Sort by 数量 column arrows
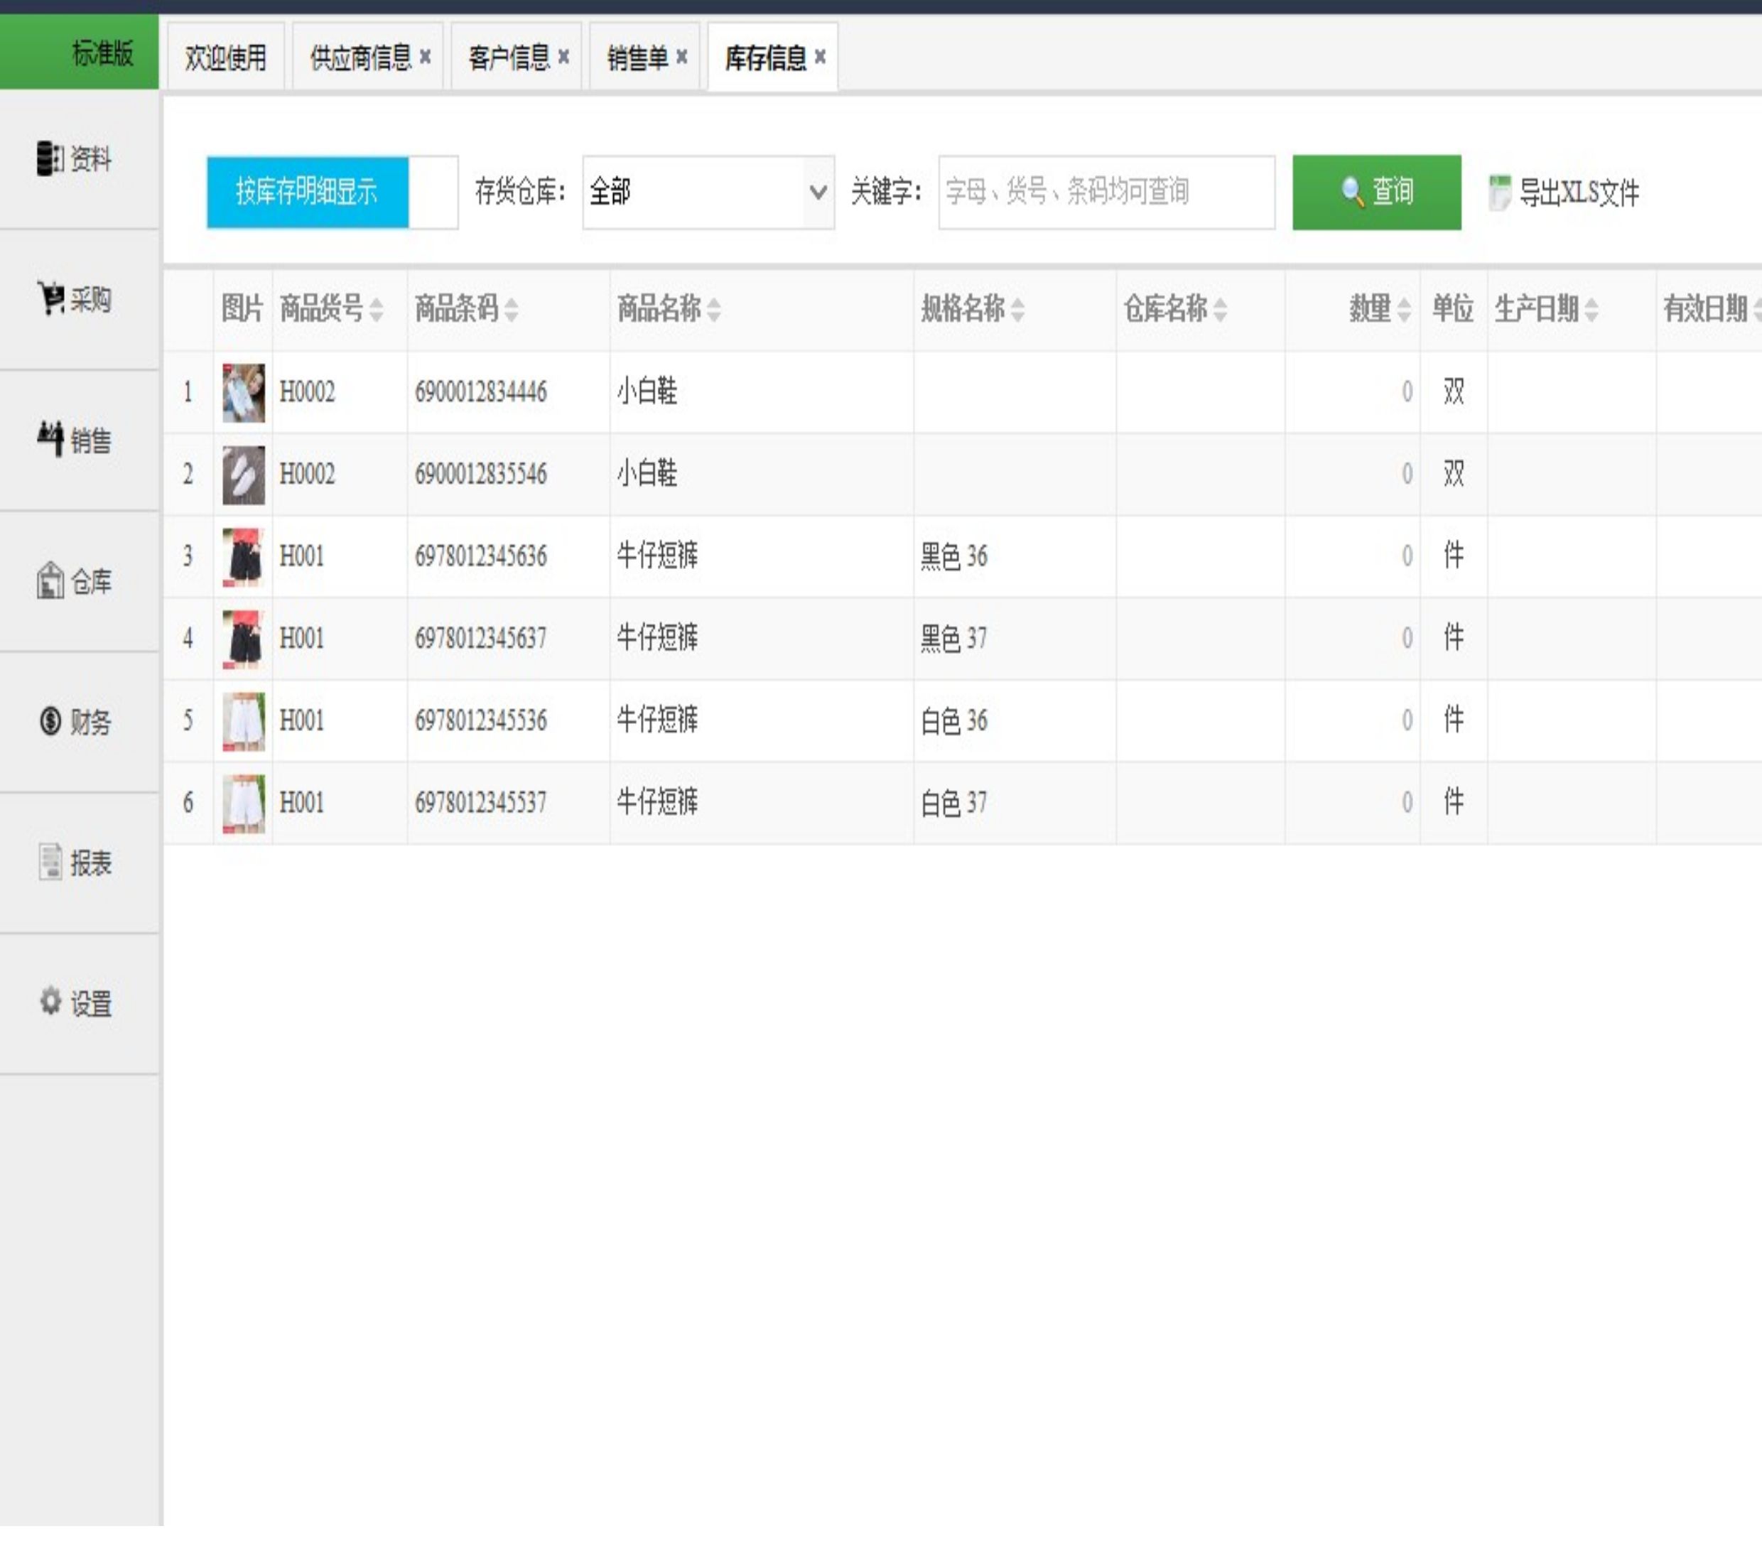The image size is (1762, 1563). pyautogui.click(x=1404, y=310)
